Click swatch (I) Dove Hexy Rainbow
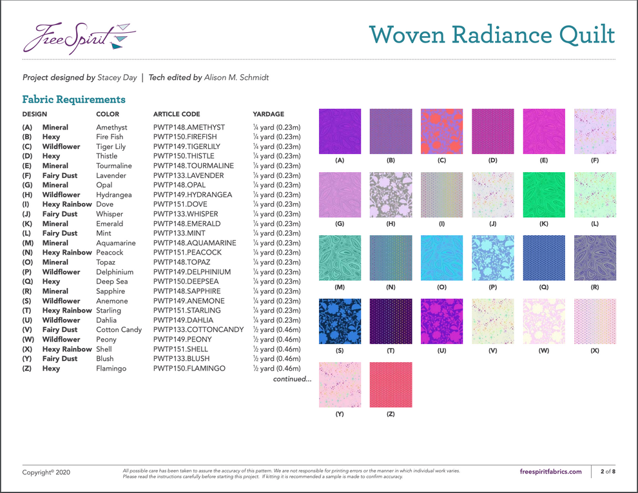 point(442,193)
